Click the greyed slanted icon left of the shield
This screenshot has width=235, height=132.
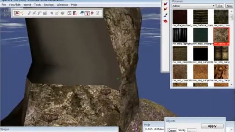(x=57, y=13)
